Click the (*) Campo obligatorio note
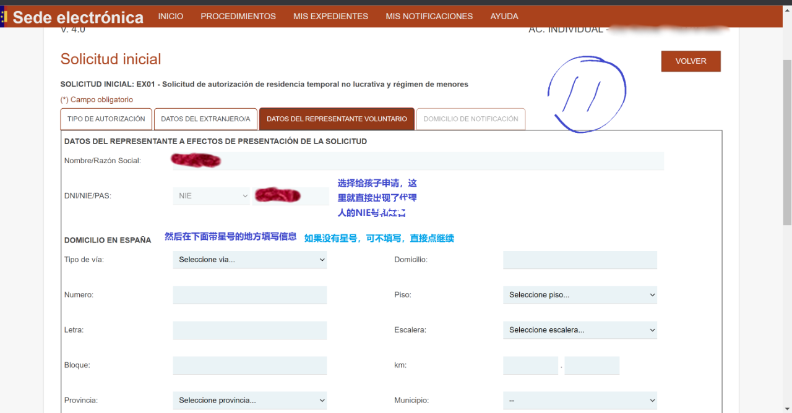The height and width of the screenshot is (413, 792). coord(97,100)
